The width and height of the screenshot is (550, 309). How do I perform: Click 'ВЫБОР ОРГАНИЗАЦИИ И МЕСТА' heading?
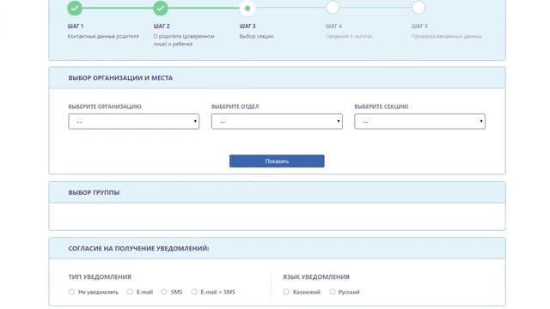pos(120,78)
